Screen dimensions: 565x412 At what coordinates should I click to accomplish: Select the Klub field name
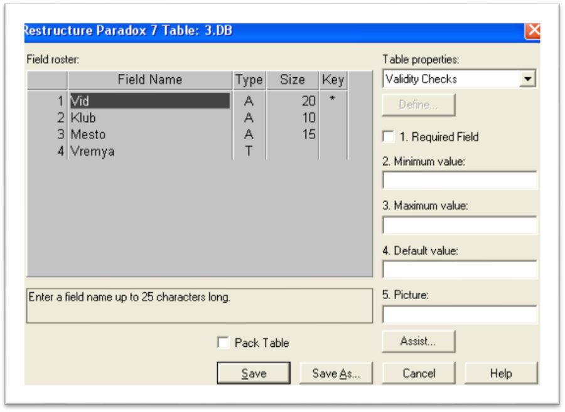click(x=150, y=118)
